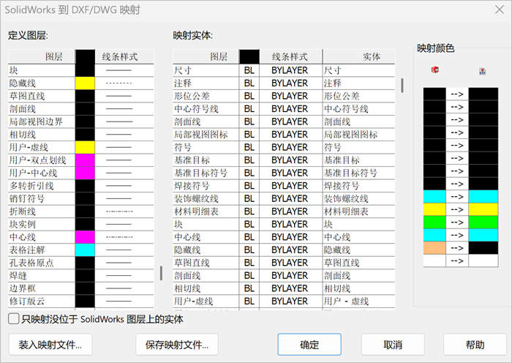The image size is (512, 363).
Task: Open help via the 帮助 button
Action: pyautogui.click(x=475, y=345)
